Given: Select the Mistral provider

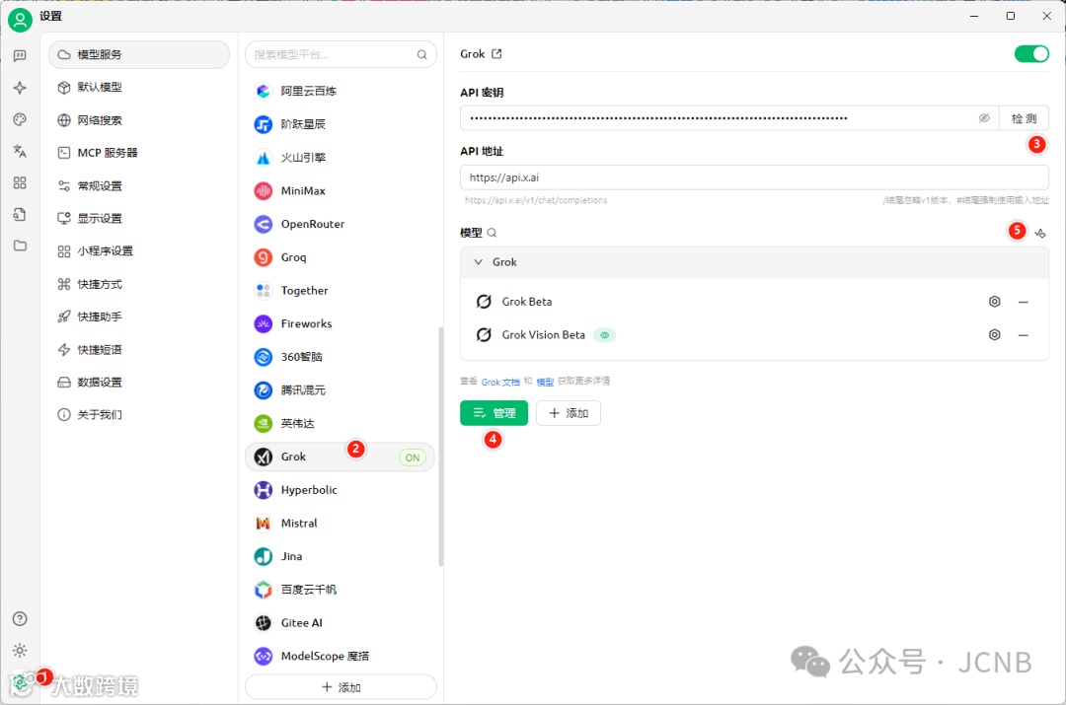Looking at the screenshot, I should [x=340, y=524].
